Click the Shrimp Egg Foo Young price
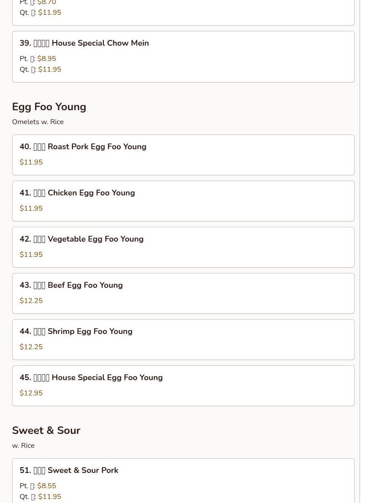This screenshot has height=503, width=369. 31,347
